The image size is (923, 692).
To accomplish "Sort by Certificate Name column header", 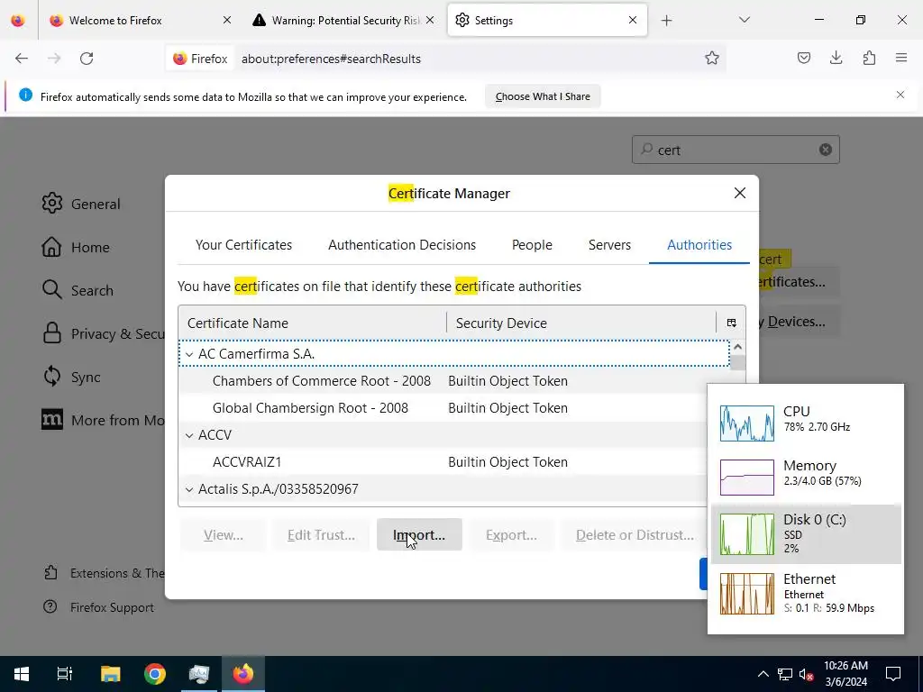I will (x=312, y=323).
